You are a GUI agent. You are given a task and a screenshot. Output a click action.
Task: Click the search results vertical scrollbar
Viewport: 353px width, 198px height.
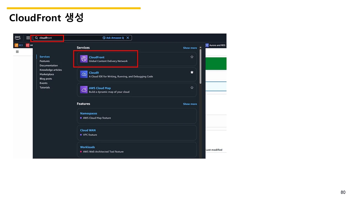tap(200, 66)
